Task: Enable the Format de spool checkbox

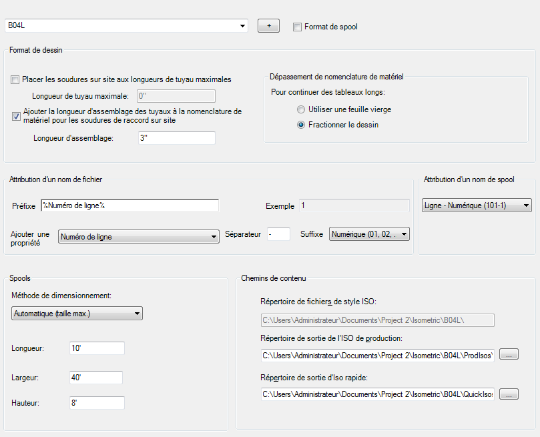Action: coord(297,27)
